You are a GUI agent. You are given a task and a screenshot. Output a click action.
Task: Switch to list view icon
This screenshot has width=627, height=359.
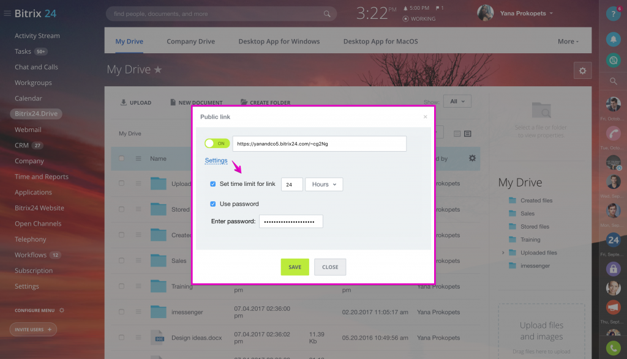[467, 134]
